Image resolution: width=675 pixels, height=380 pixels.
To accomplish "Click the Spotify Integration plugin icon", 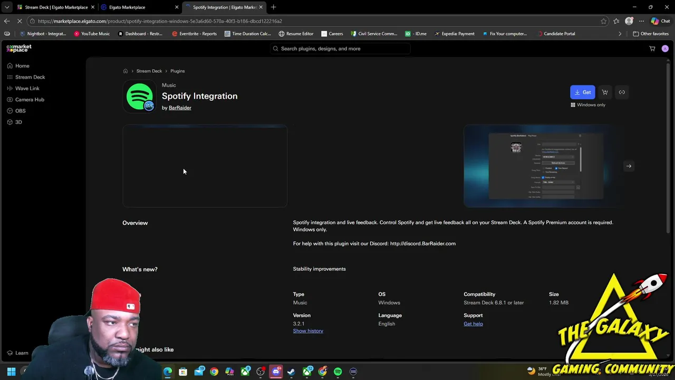I will [140, 97].
